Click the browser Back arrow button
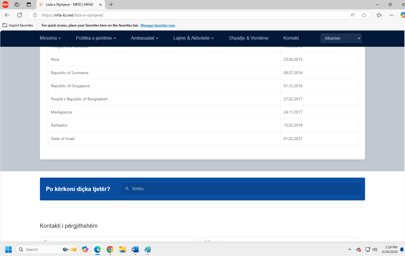The height and width of the screenshot is (256, 405). click(x=7, y=15)
